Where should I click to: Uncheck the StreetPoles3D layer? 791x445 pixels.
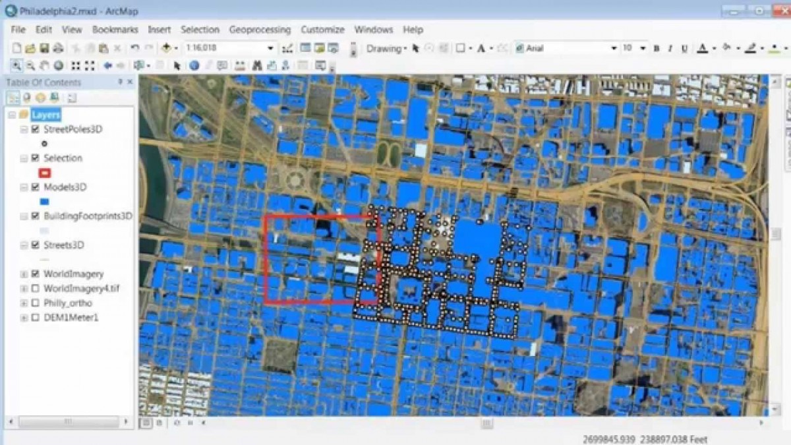(x=35, y=129)
